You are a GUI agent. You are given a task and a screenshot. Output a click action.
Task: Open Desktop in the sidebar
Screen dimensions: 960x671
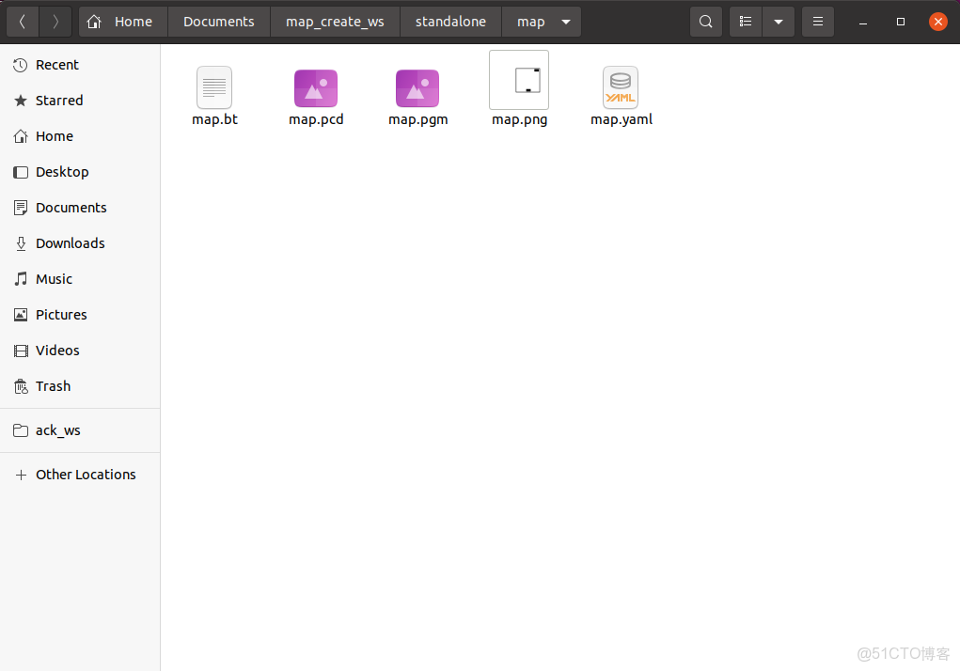[80, 172]
